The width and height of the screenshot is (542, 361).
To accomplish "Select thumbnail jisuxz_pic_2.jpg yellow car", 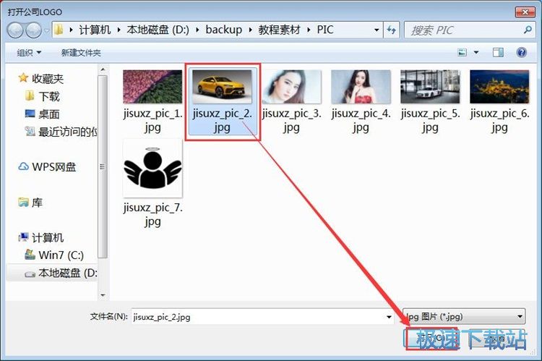I will [x=222, y=87].
